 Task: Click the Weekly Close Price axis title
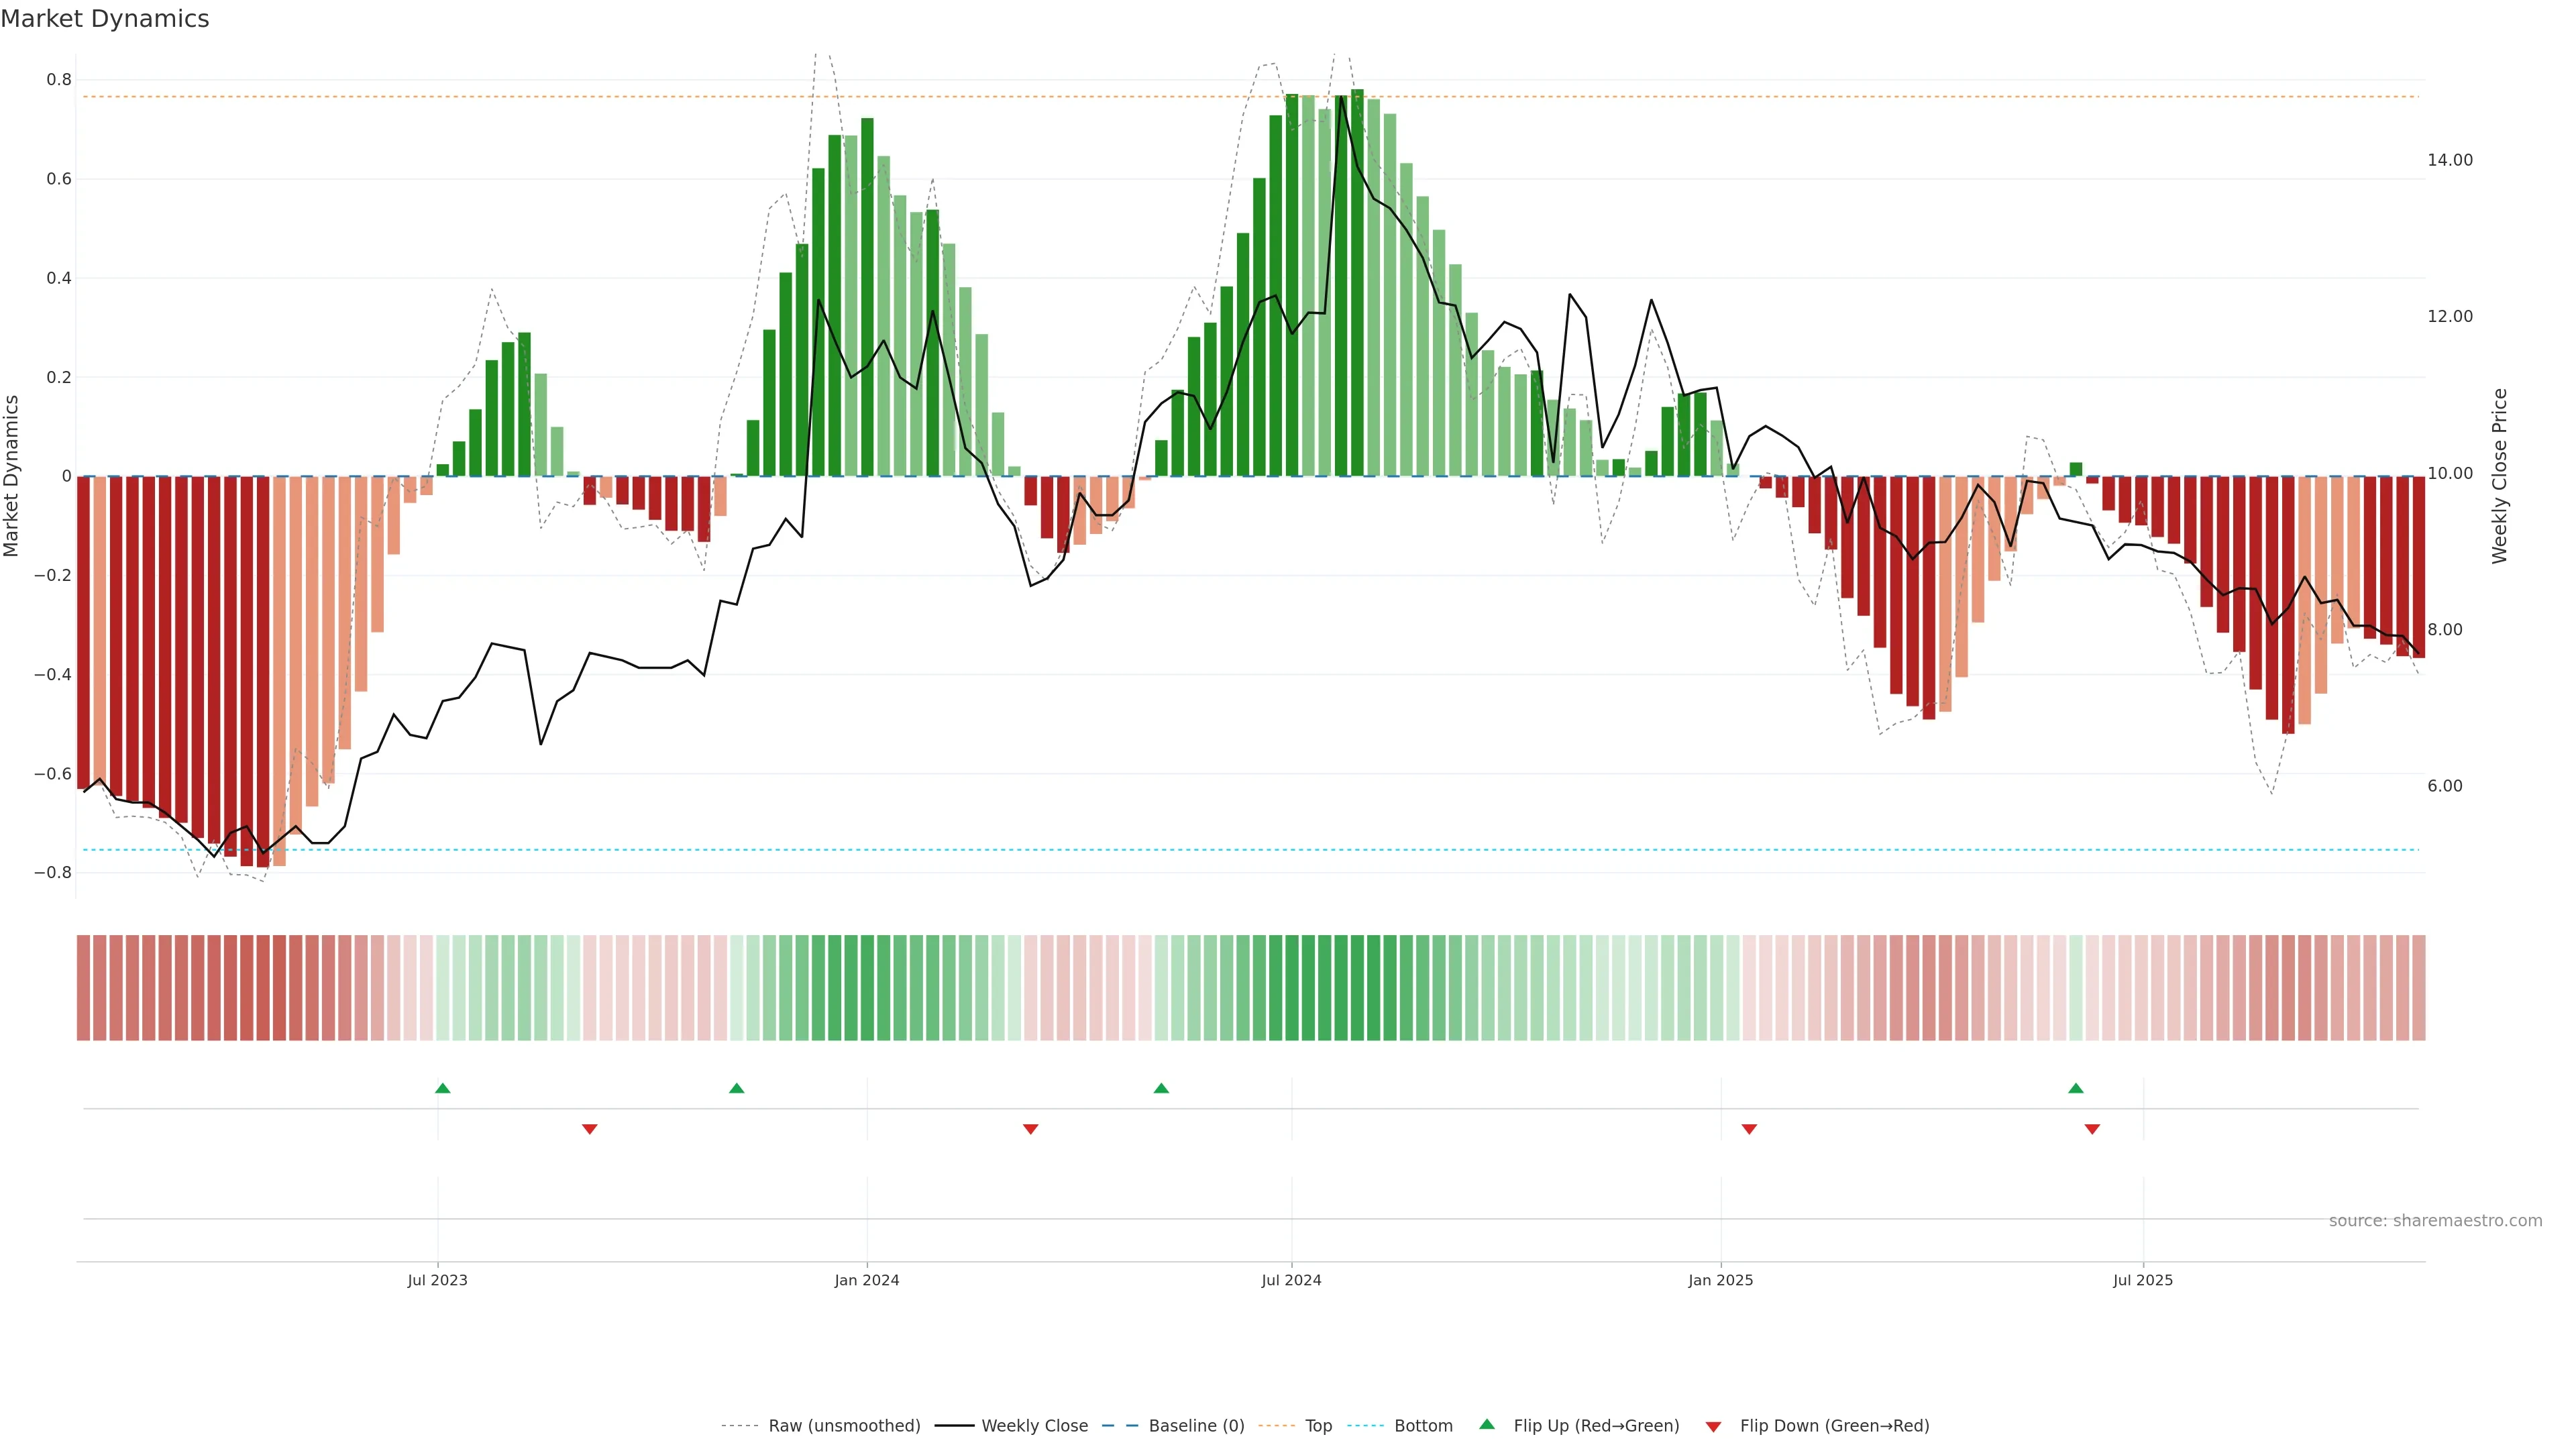(x=2500, y=476)
